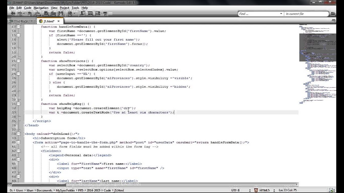Collapse the handleFormData function fold on line 13
Image resolution: width=344 pixels, height=193 pixels.
click(x=19, y=27)
